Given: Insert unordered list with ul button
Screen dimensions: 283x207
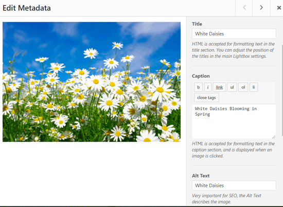Looking at the screenshot, I should pyautogui.click(x=232, y=87).
